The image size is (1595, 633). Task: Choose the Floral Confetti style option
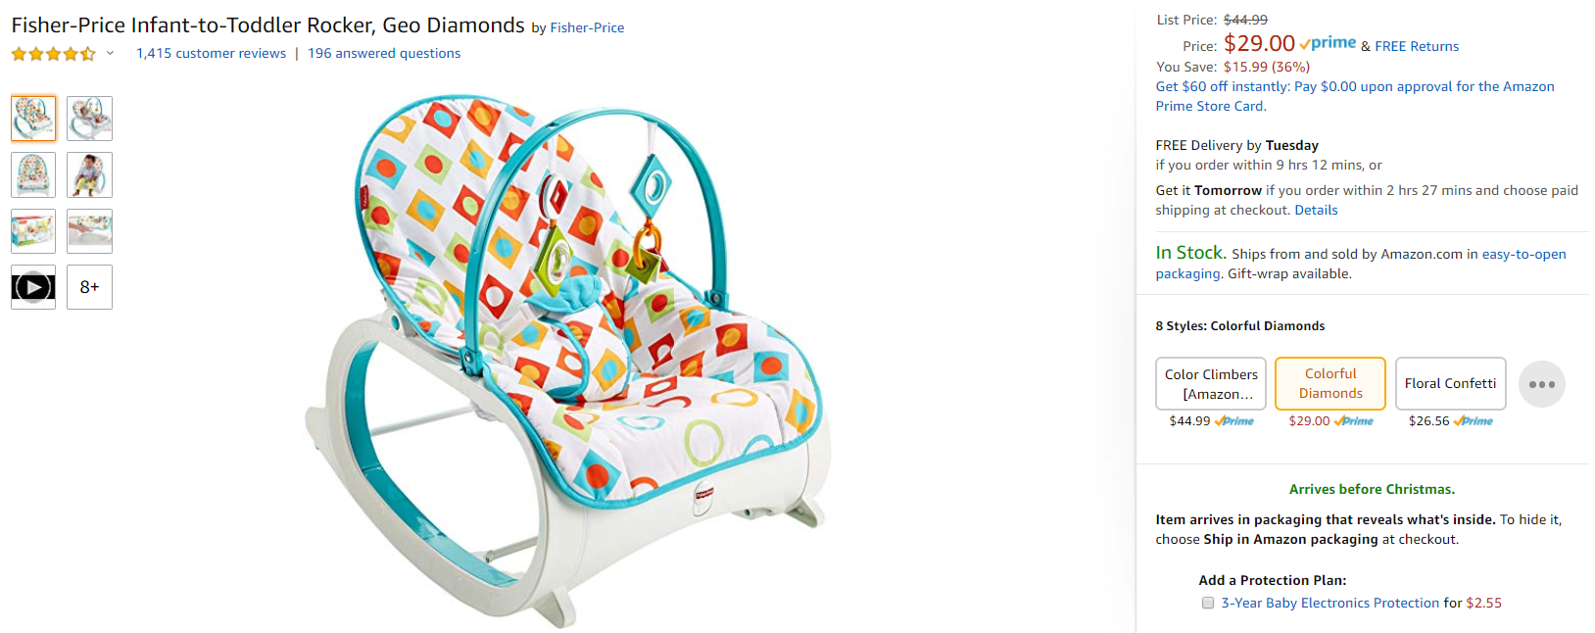point(1450,383)
